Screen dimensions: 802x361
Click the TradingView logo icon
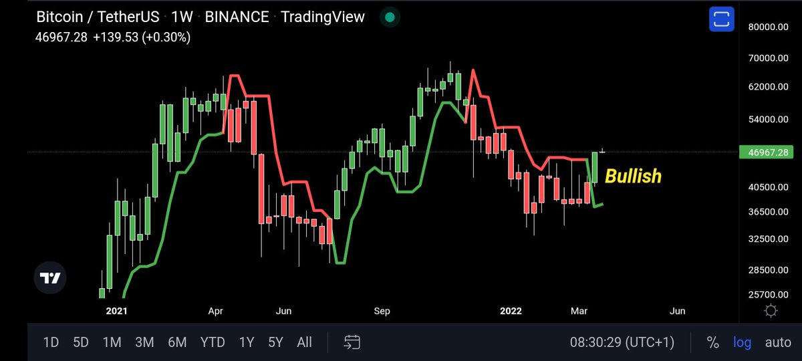(51, 279)
